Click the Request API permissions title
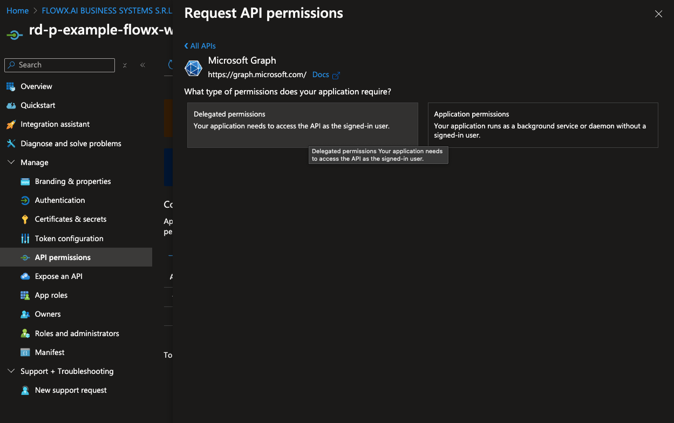The height and width of the screenshot is (423, 674). (264, 13)
